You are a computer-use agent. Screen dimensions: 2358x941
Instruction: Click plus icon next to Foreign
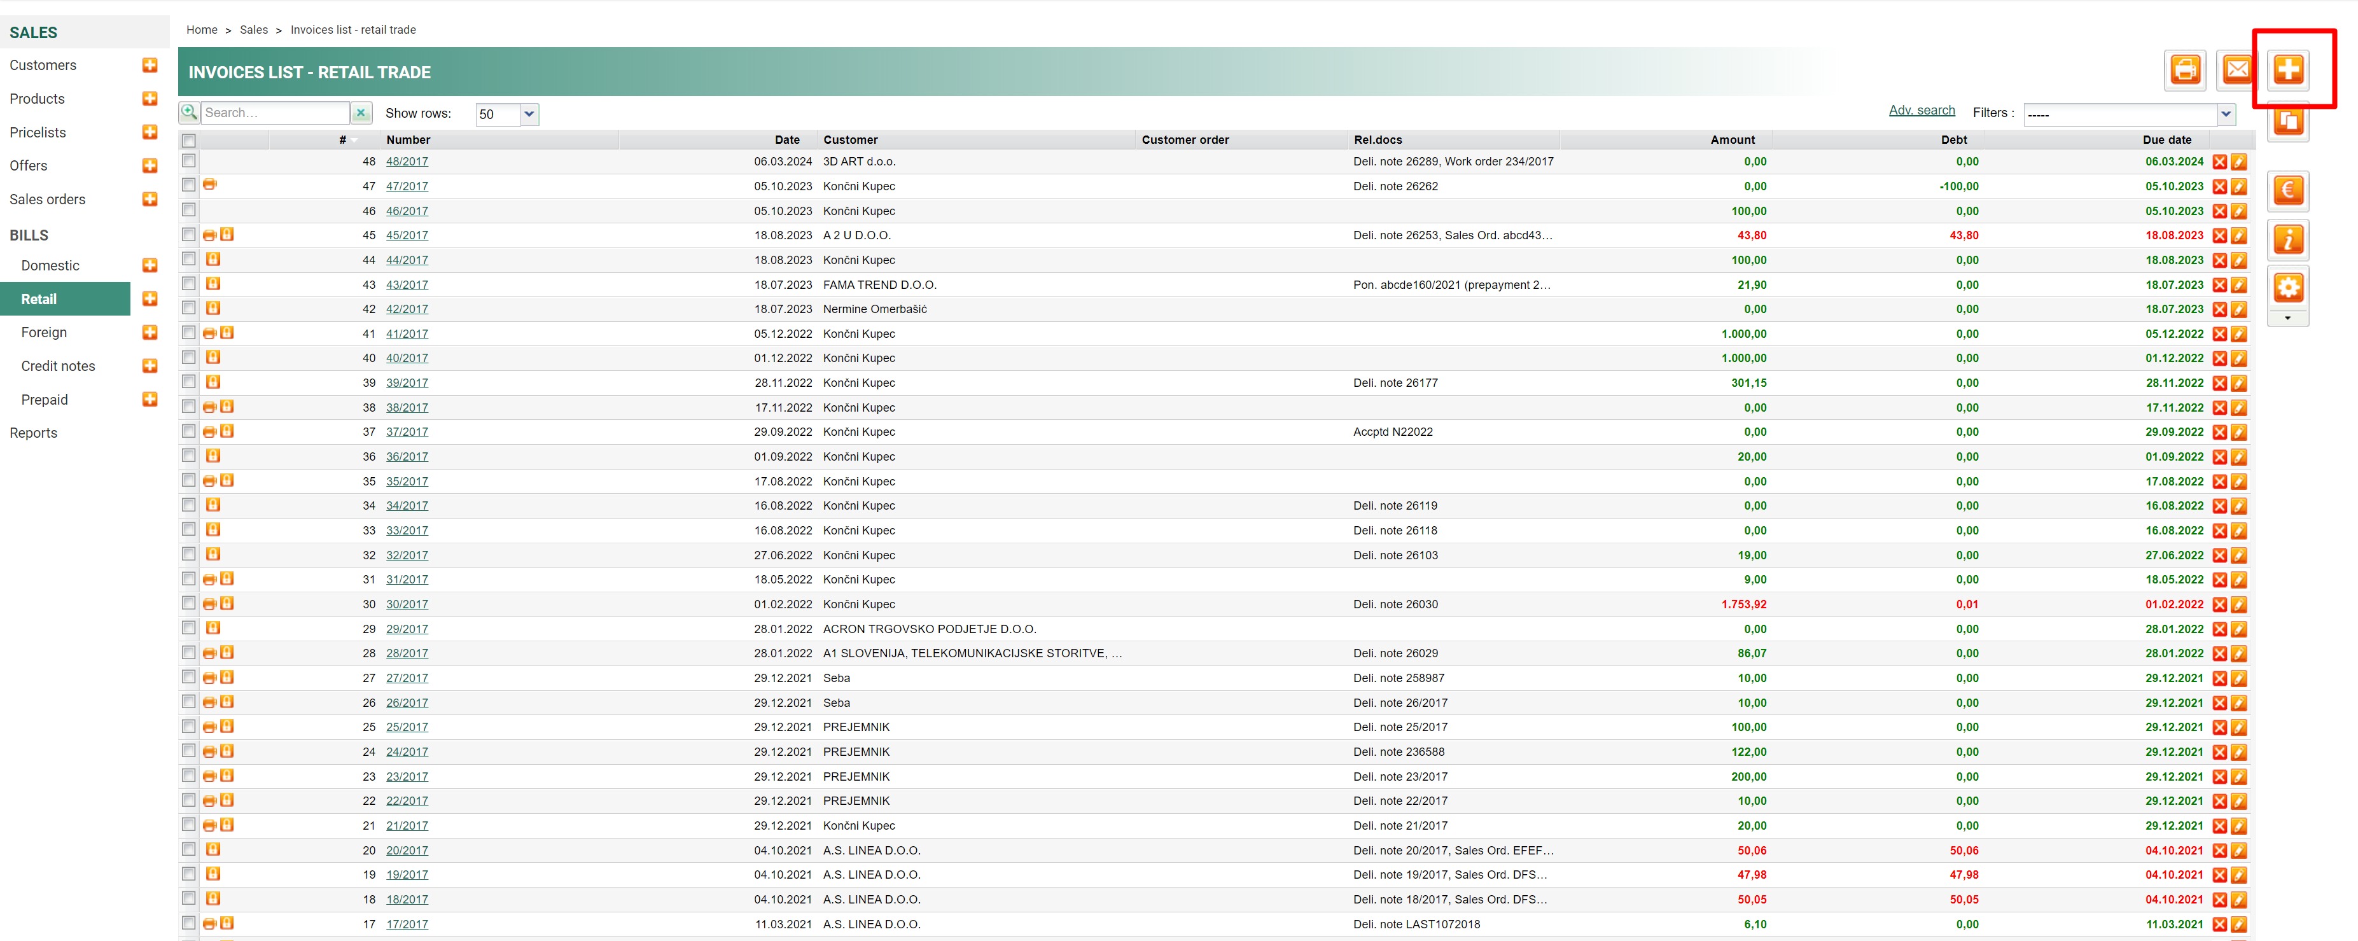tap(150, 332)
